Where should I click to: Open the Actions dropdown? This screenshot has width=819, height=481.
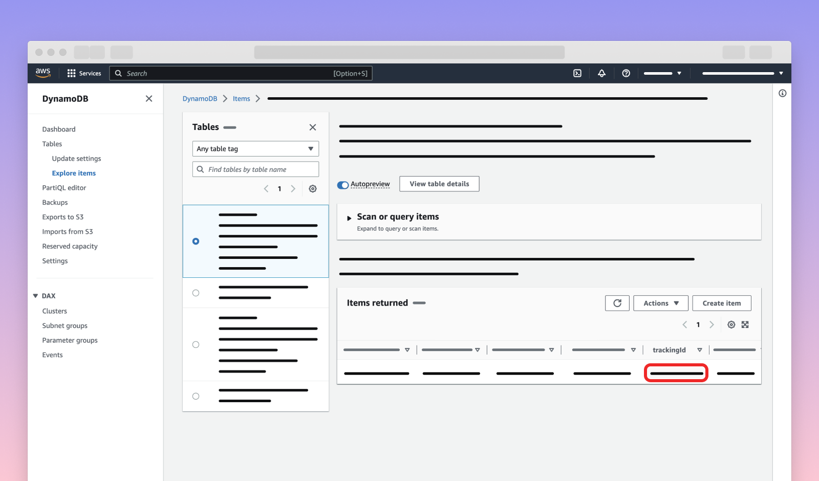661,303
